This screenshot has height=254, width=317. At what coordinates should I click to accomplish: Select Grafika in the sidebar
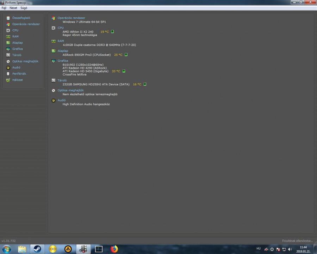[17, 49]
